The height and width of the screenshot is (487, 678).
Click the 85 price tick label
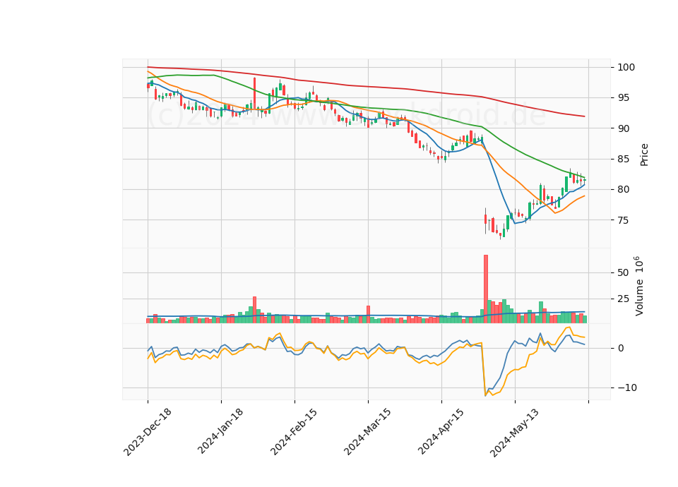(x=623, y=160)
